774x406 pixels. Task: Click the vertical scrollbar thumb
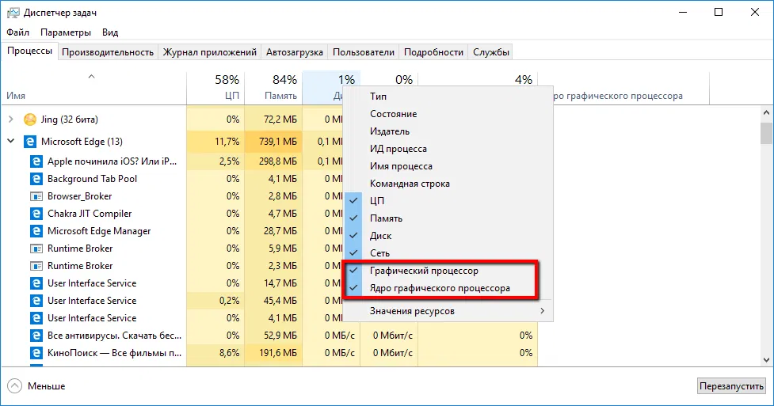tap(766, 133)
